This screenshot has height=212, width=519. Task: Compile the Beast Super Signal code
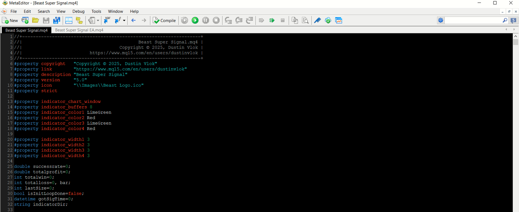pyautogui.click(x=164, y=20)
